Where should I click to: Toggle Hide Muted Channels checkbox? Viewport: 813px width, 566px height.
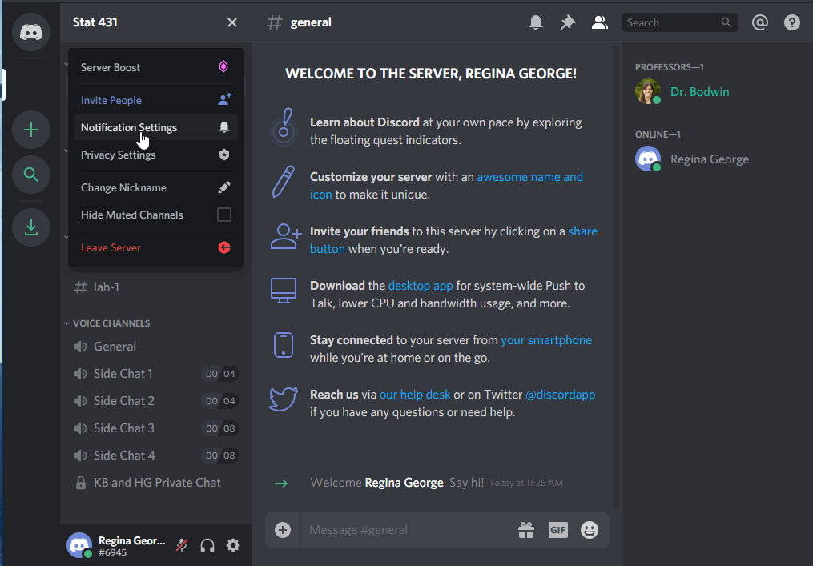(x=223, y=215)
